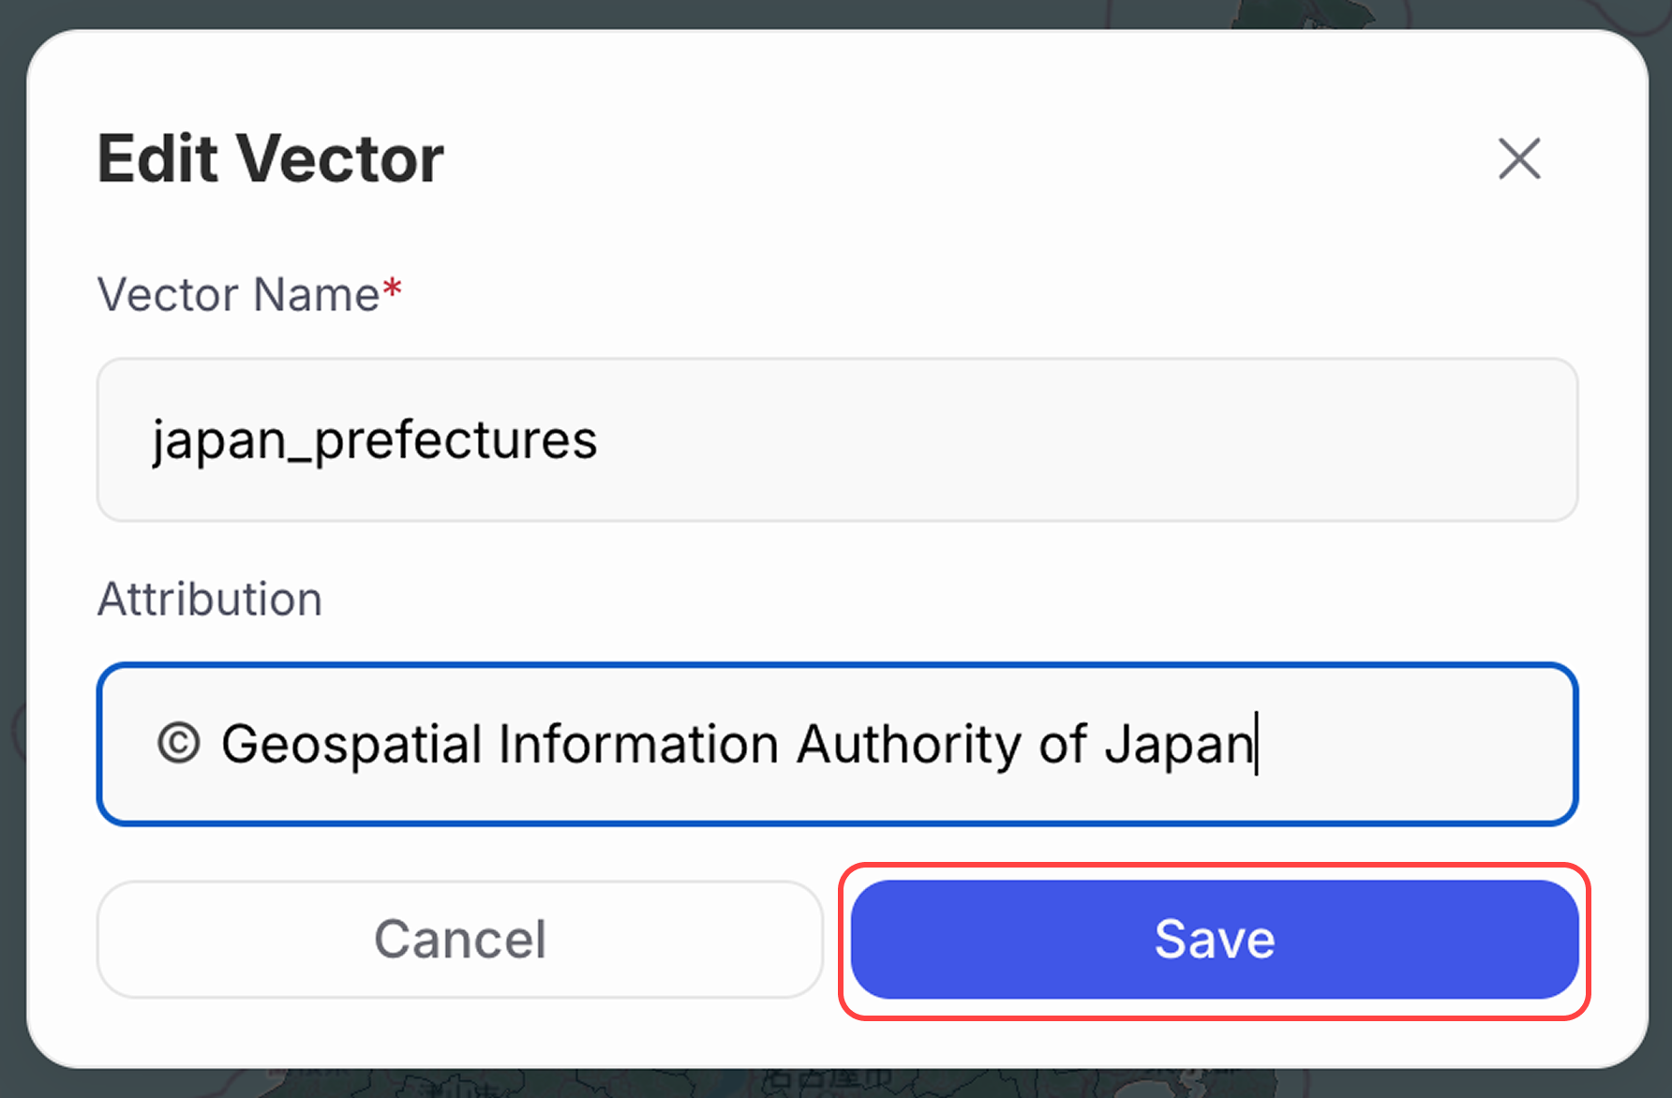Click the Save button
The image size is (1672, 1098).
pyautogui.click(x=1214, y=940)
